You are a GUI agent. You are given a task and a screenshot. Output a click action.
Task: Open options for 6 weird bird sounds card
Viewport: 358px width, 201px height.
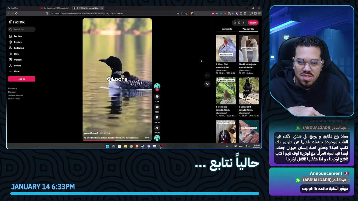point(235,107)
